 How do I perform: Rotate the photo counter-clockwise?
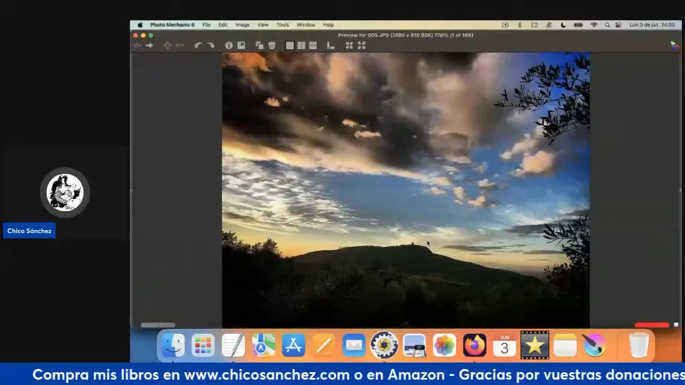pyautogui.click(x=197, y=45)
